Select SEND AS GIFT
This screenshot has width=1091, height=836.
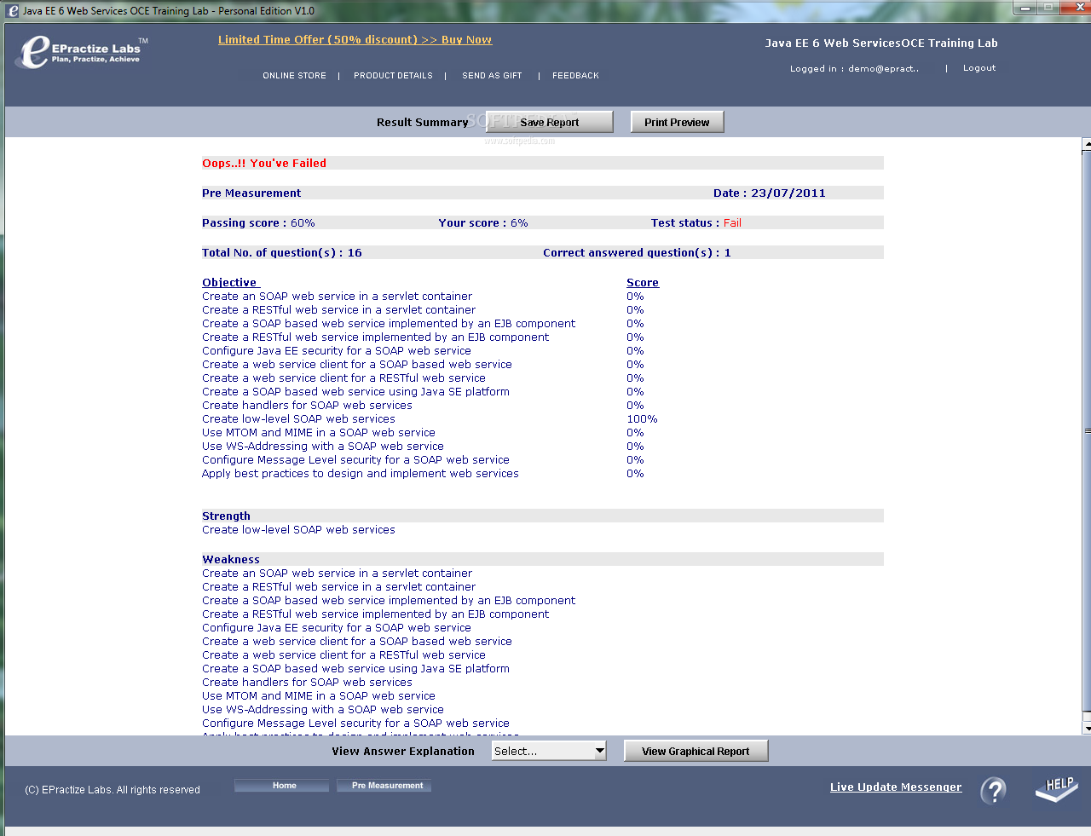pyautogui.click(x=492, y=76)
